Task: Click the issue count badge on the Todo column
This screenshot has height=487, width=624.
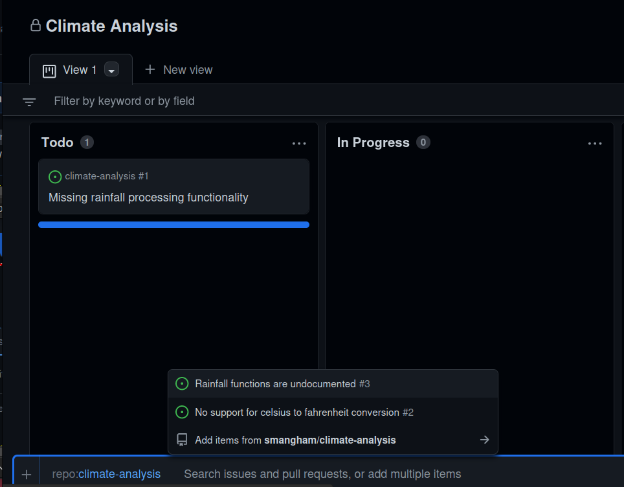Action: 86,142
